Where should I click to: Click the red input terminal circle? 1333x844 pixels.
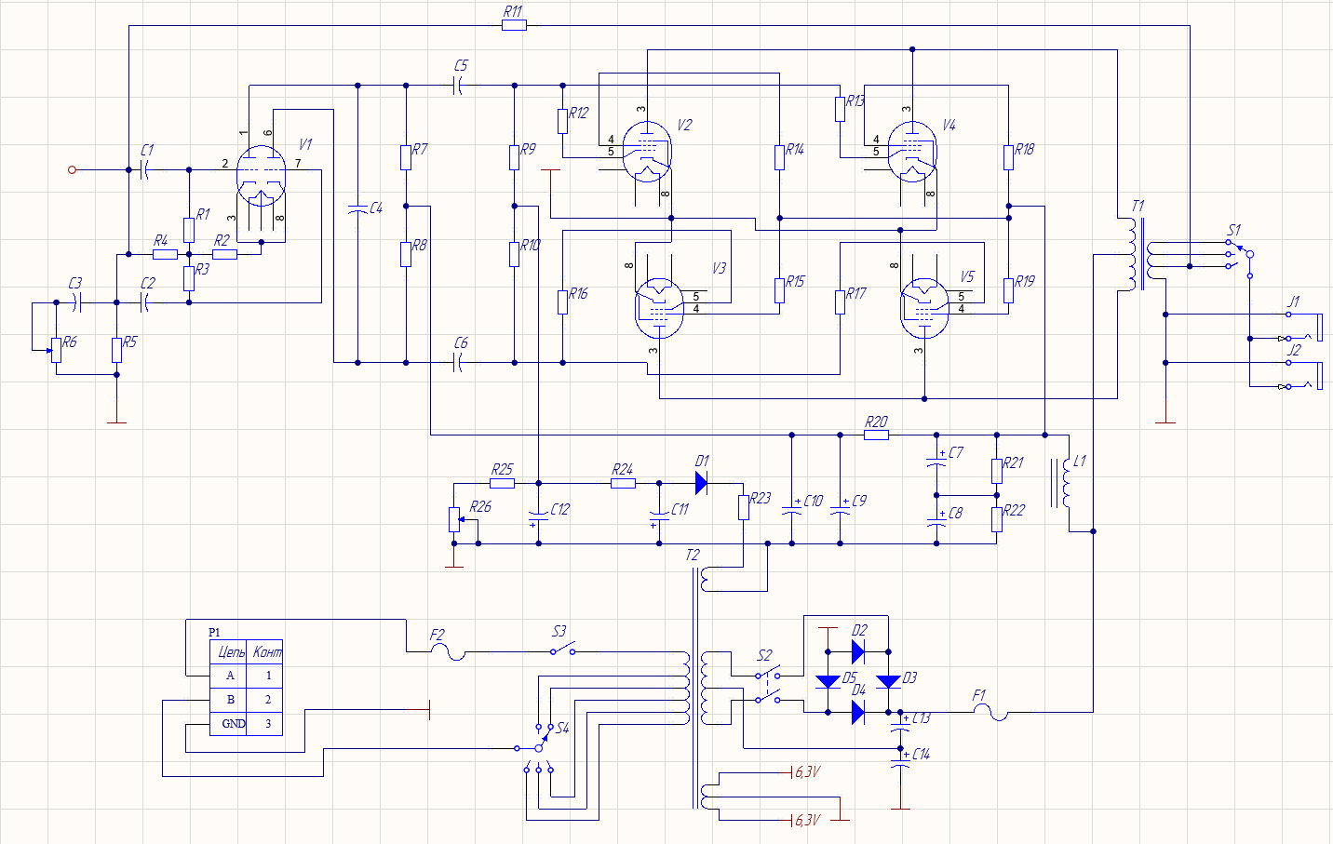pos(72,169)
